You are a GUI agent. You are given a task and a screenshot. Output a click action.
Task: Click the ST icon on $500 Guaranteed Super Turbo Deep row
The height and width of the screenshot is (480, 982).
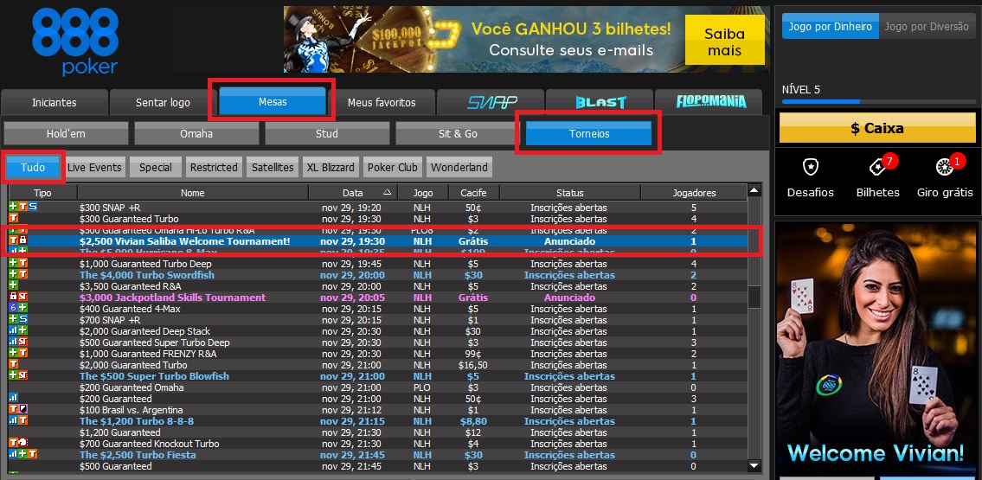[23, 342]
